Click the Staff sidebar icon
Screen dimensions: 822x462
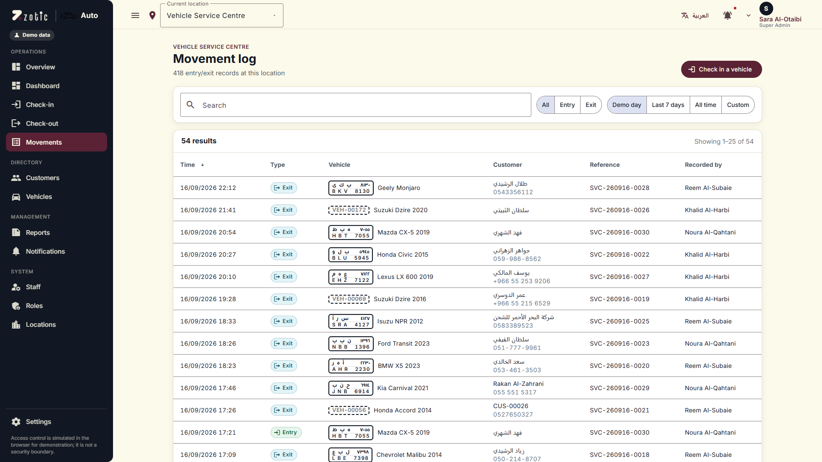16,287
